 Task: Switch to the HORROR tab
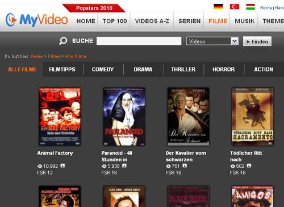(x=224, y=69)
